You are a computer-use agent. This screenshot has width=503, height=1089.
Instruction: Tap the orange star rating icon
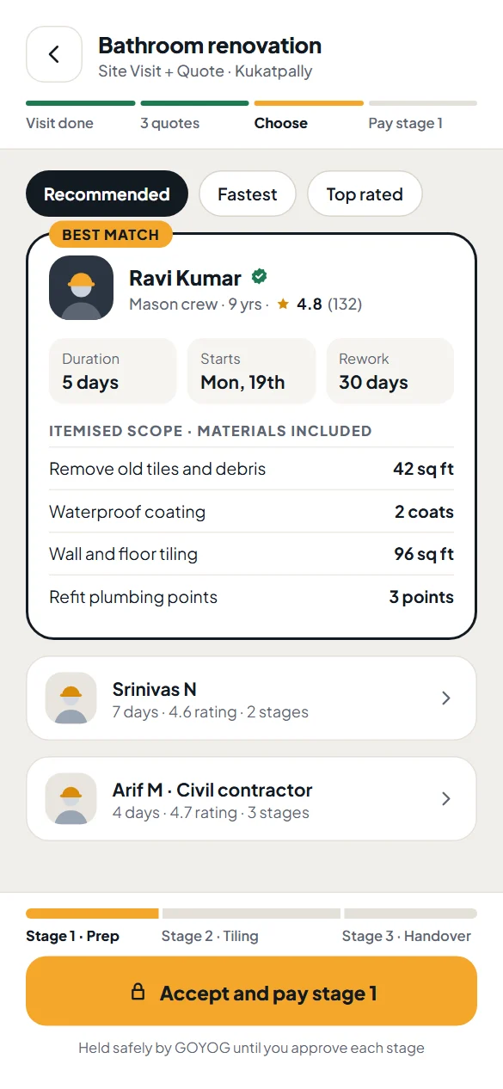pyautogui.click(x=283, y=305)
